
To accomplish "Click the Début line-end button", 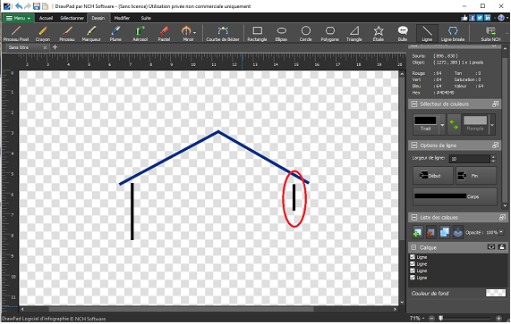I will [433, 176].
